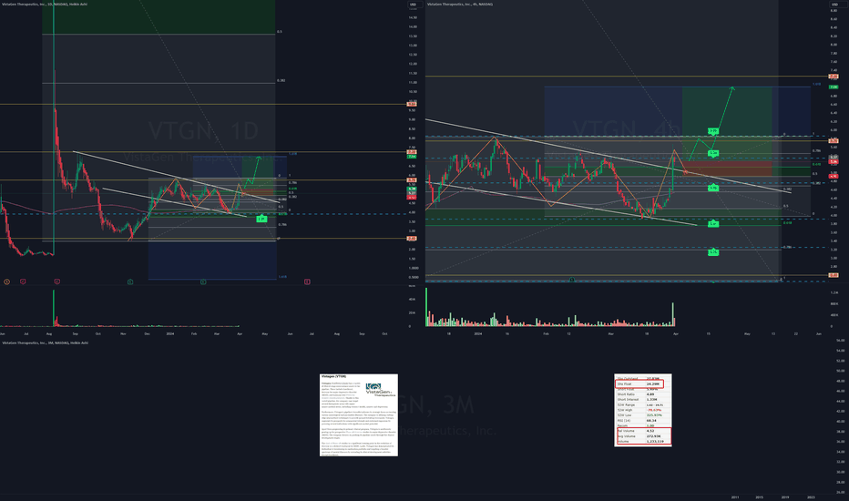
Task: Open the pasted VistaGen company description image
Action: pos(359,414)
